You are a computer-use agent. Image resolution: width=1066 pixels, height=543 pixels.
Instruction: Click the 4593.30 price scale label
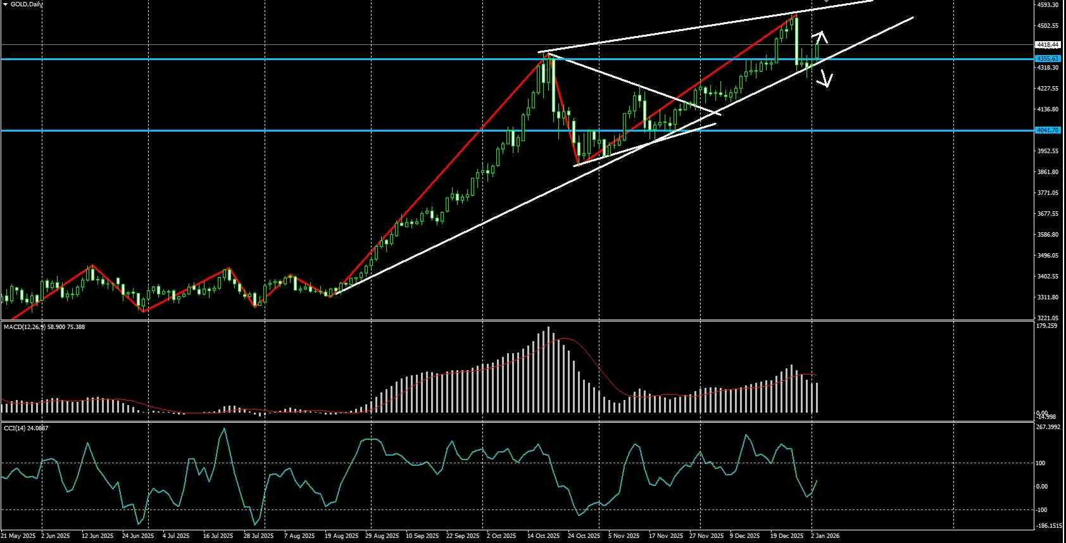tap(1048, 5)
